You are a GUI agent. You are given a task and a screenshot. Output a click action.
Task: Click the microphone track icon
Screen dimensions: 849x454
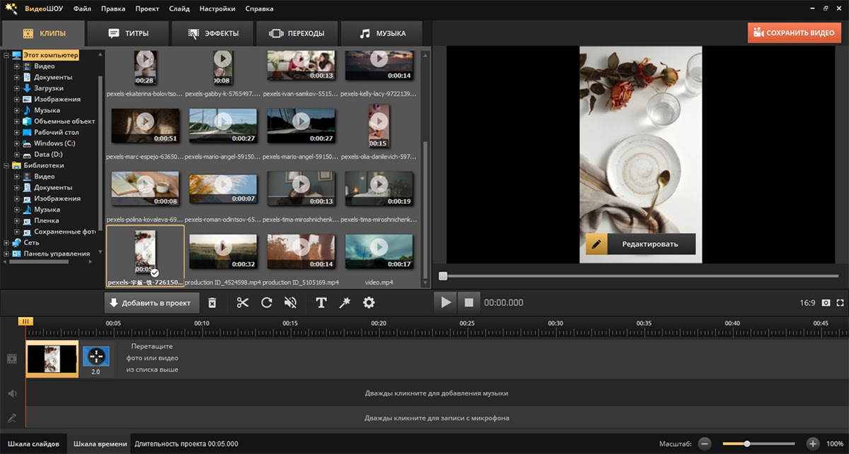pos(12,418)
